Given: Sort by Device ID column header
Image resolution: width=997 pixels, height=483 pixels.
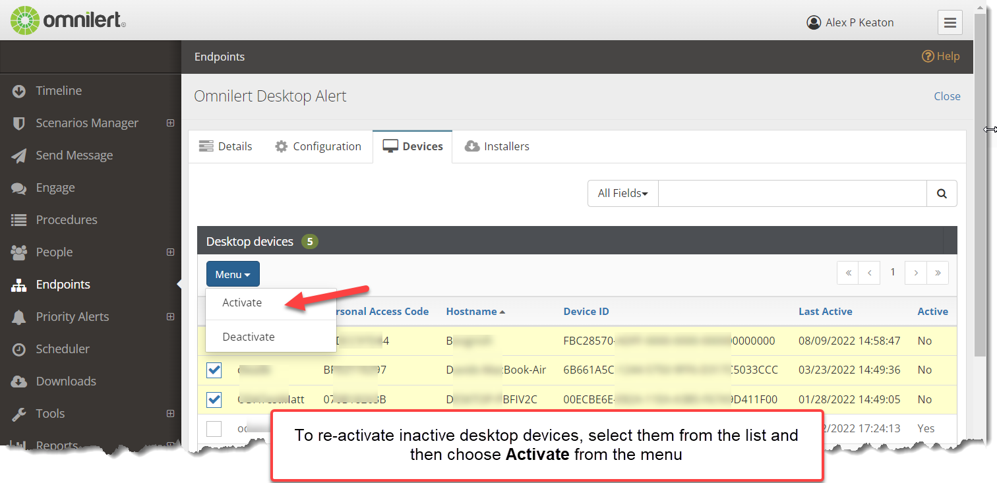Looking at the screenshot, I should coord(586,312).
